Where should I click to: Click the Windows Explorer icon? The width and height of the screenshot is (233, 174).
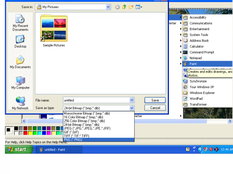[x=185, y=93]
